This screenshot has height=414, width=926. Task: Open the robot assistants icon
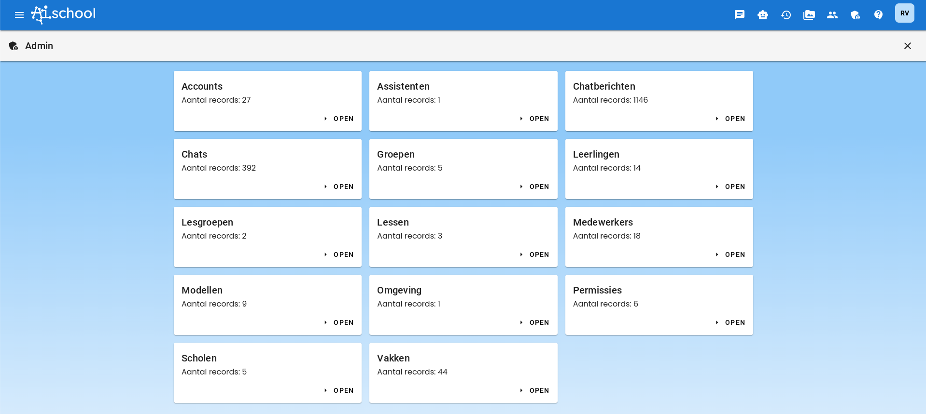coord(762,15)
